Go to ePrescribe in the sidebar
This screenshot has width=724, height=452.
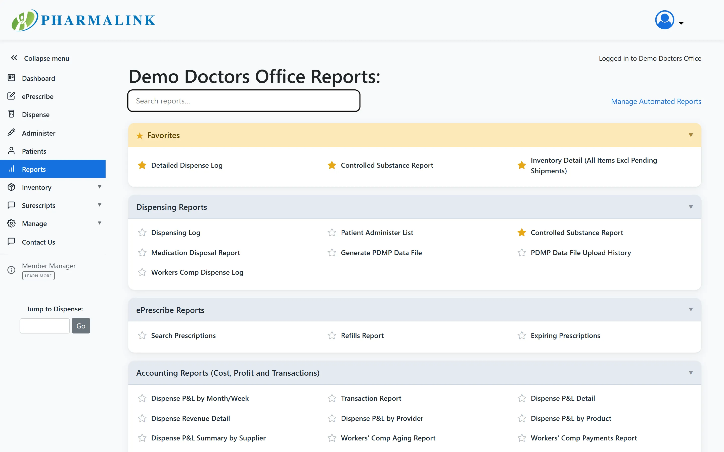coord(38,97)
